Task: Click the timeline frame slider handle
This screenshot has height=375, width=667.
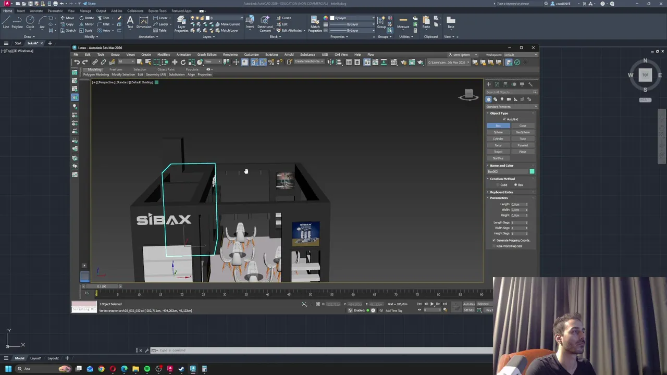Action: click(102, 286)
